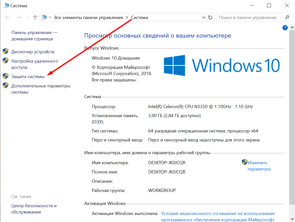Select the text Windows 10 Домашняя
Image resolution: width=295 pixels, height=222 pixels.
[116, 58]
